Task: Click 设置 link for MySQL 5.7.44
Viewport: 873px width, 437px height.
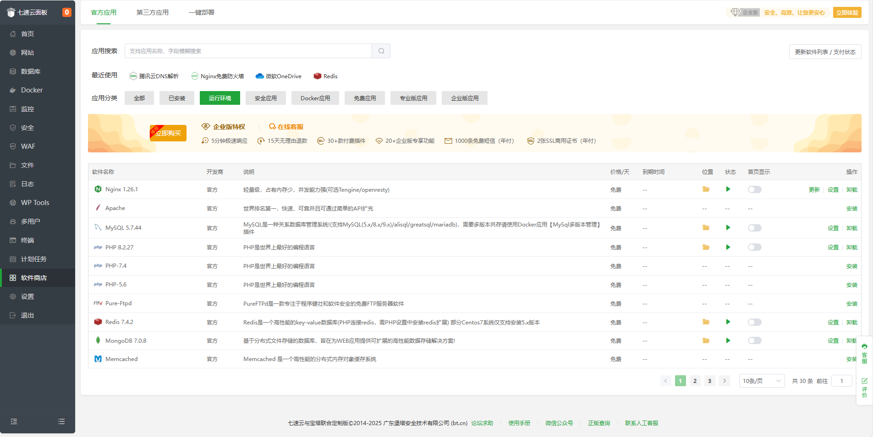Action: tap(833, 228)
